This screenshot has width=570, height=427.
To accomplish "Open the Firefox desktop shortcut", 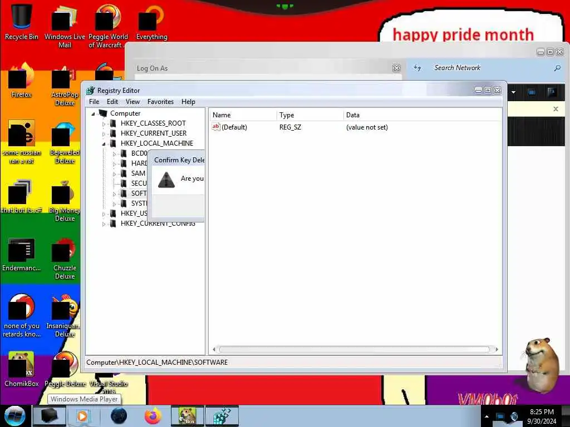I will point(21,81).
